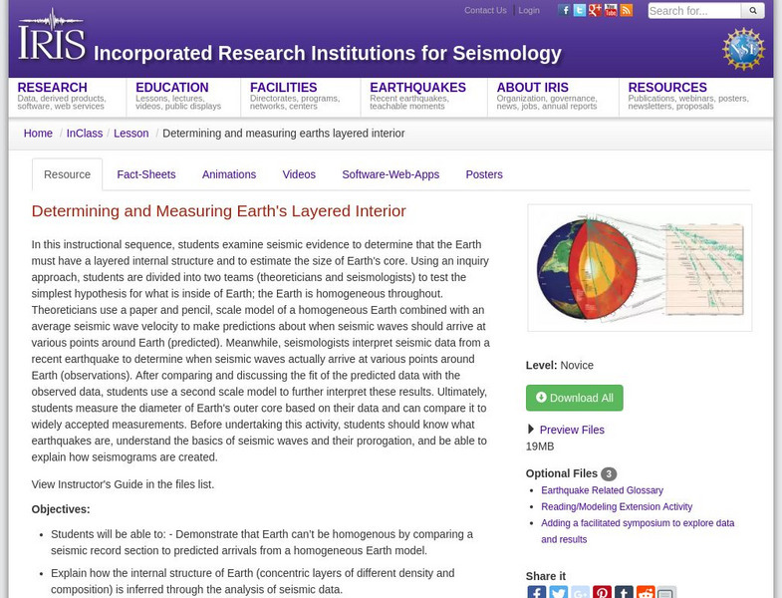Open the Login link
The height and width of the screenshot is (598, 782).
pyautogui.click(x=529, y=10)
